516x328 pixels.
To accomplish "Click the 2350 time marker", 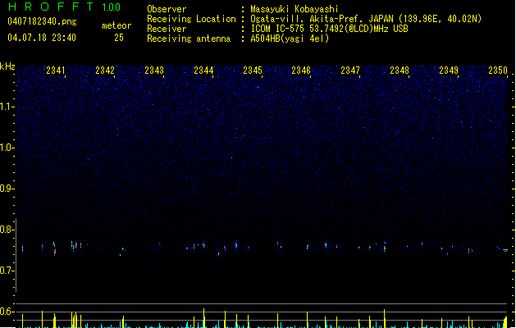I will click(x=498, y=71).
